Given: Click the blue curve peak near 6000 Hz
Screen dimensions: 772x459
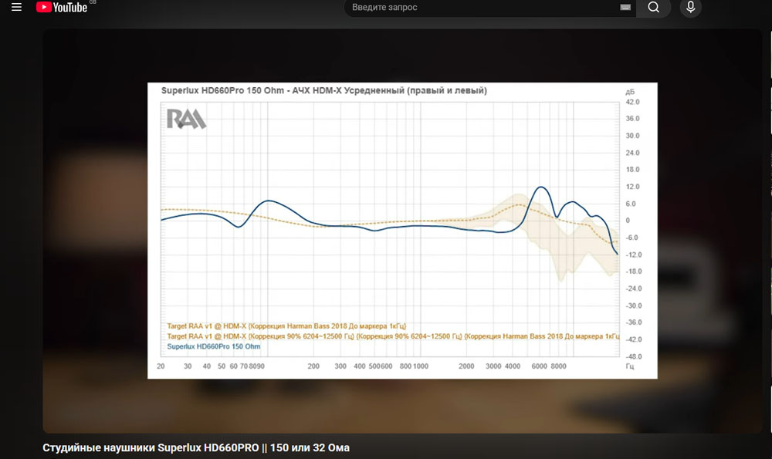Looking at the screenshot, I should (x=542, y=187).
